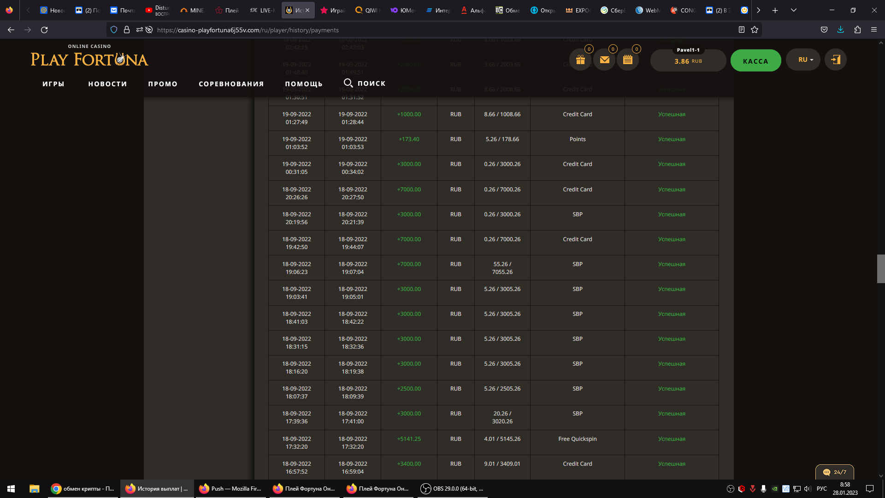
Task: Open the Firefox extensions puzzle icon
Action: (857, 30)
